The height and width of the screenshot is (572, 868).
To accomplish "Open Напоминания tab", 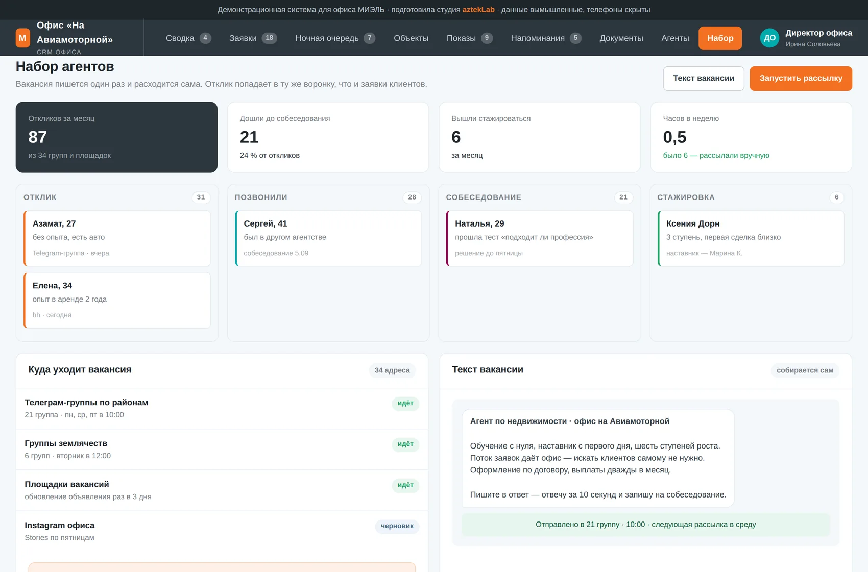I will 546,38.
